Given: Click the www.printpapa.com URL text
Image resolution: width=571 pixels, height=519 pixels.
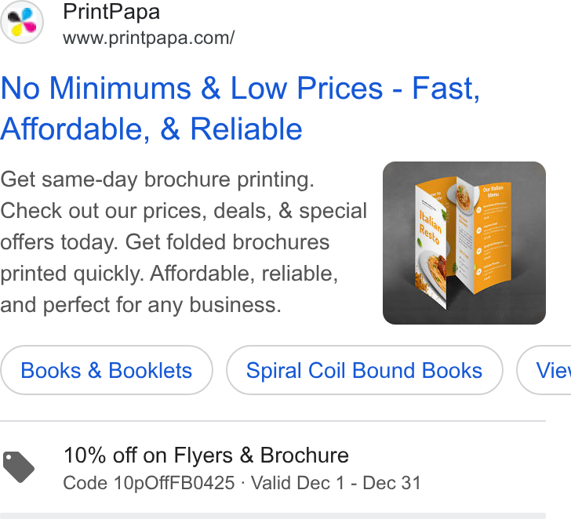Looking at the screenshot, I should [x=148, y=38].
